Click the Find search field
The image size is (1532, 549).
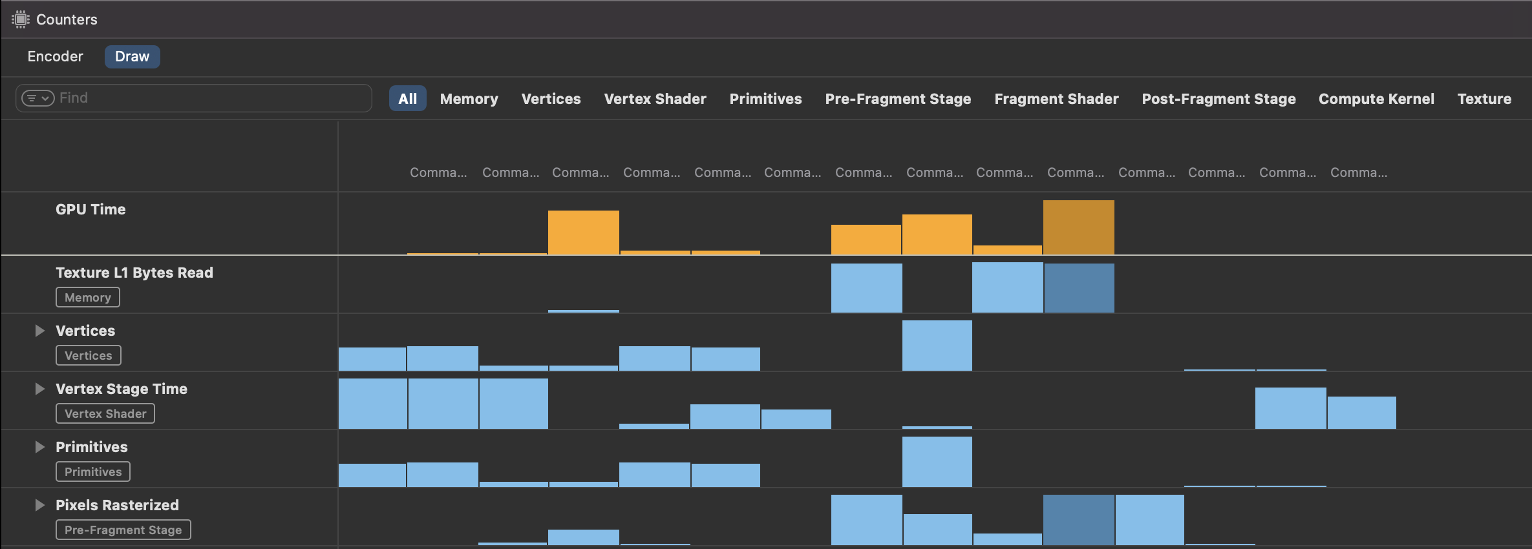click(207, 98)
